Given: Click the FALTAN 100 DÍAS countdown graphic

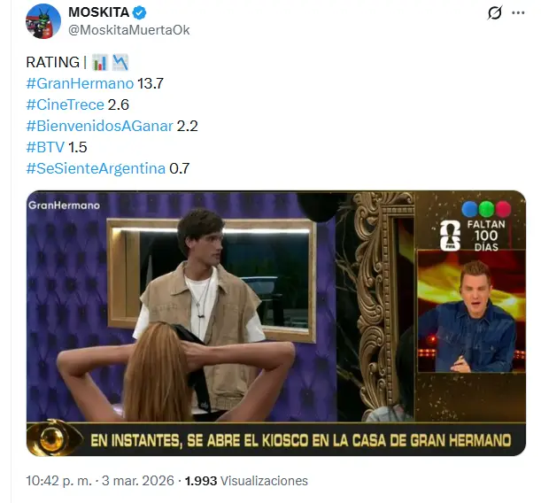Looking at the screenshot, I should 474,236.
